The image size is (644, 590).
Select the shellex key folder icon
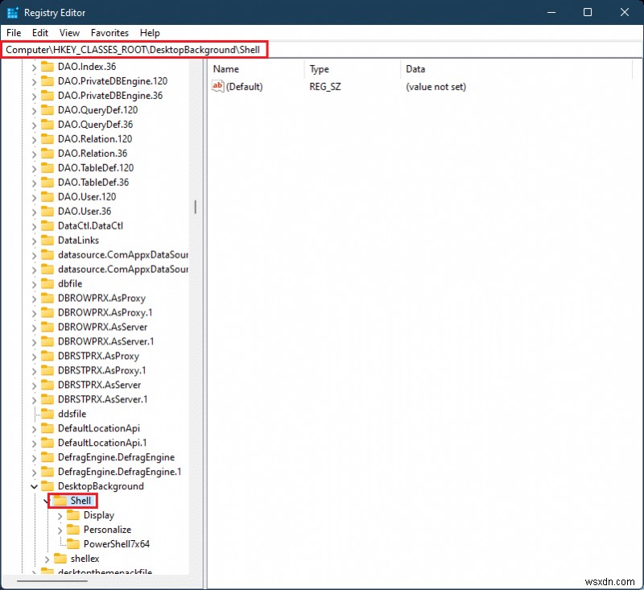pyautogui.click(x=59, y=559)
